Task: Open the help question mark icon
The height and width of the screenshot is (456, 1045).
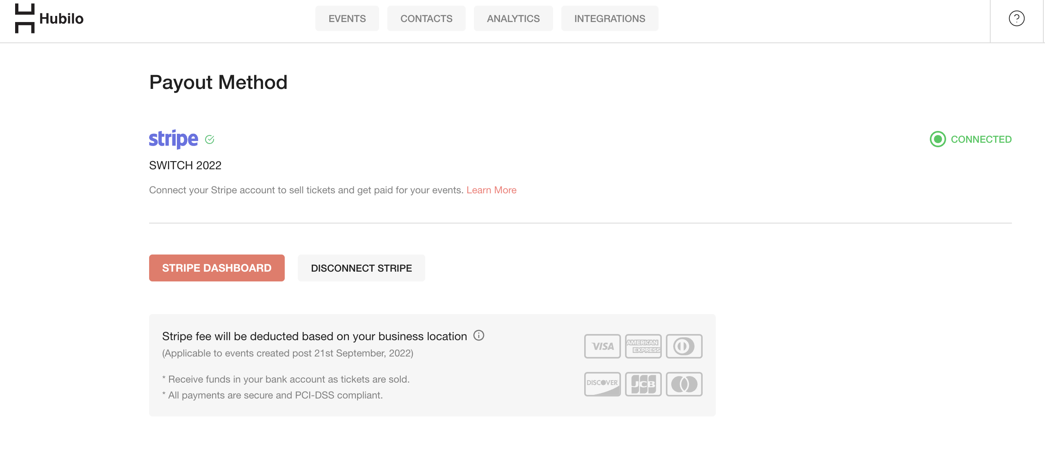Action: (1016, 18)
